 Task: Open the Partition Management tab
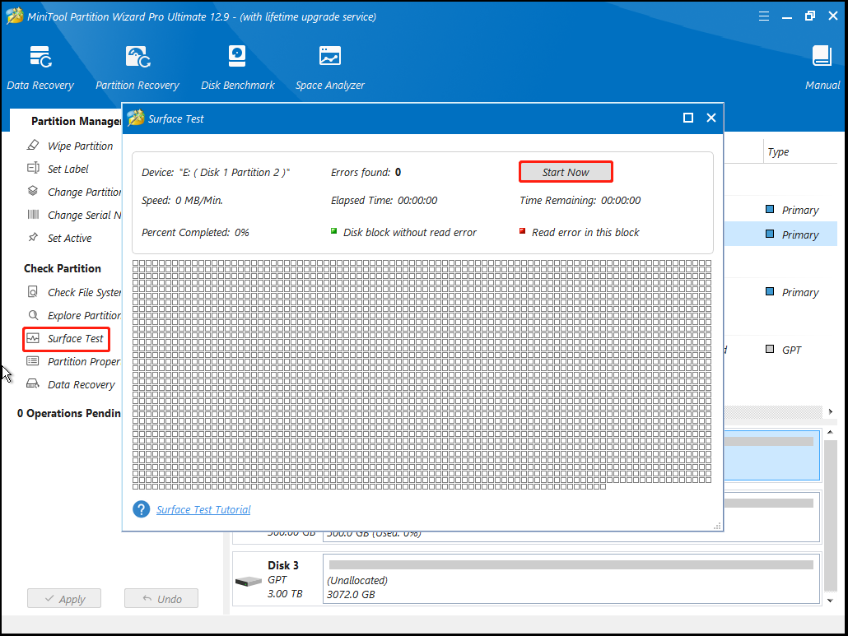[x=66, y=121]
